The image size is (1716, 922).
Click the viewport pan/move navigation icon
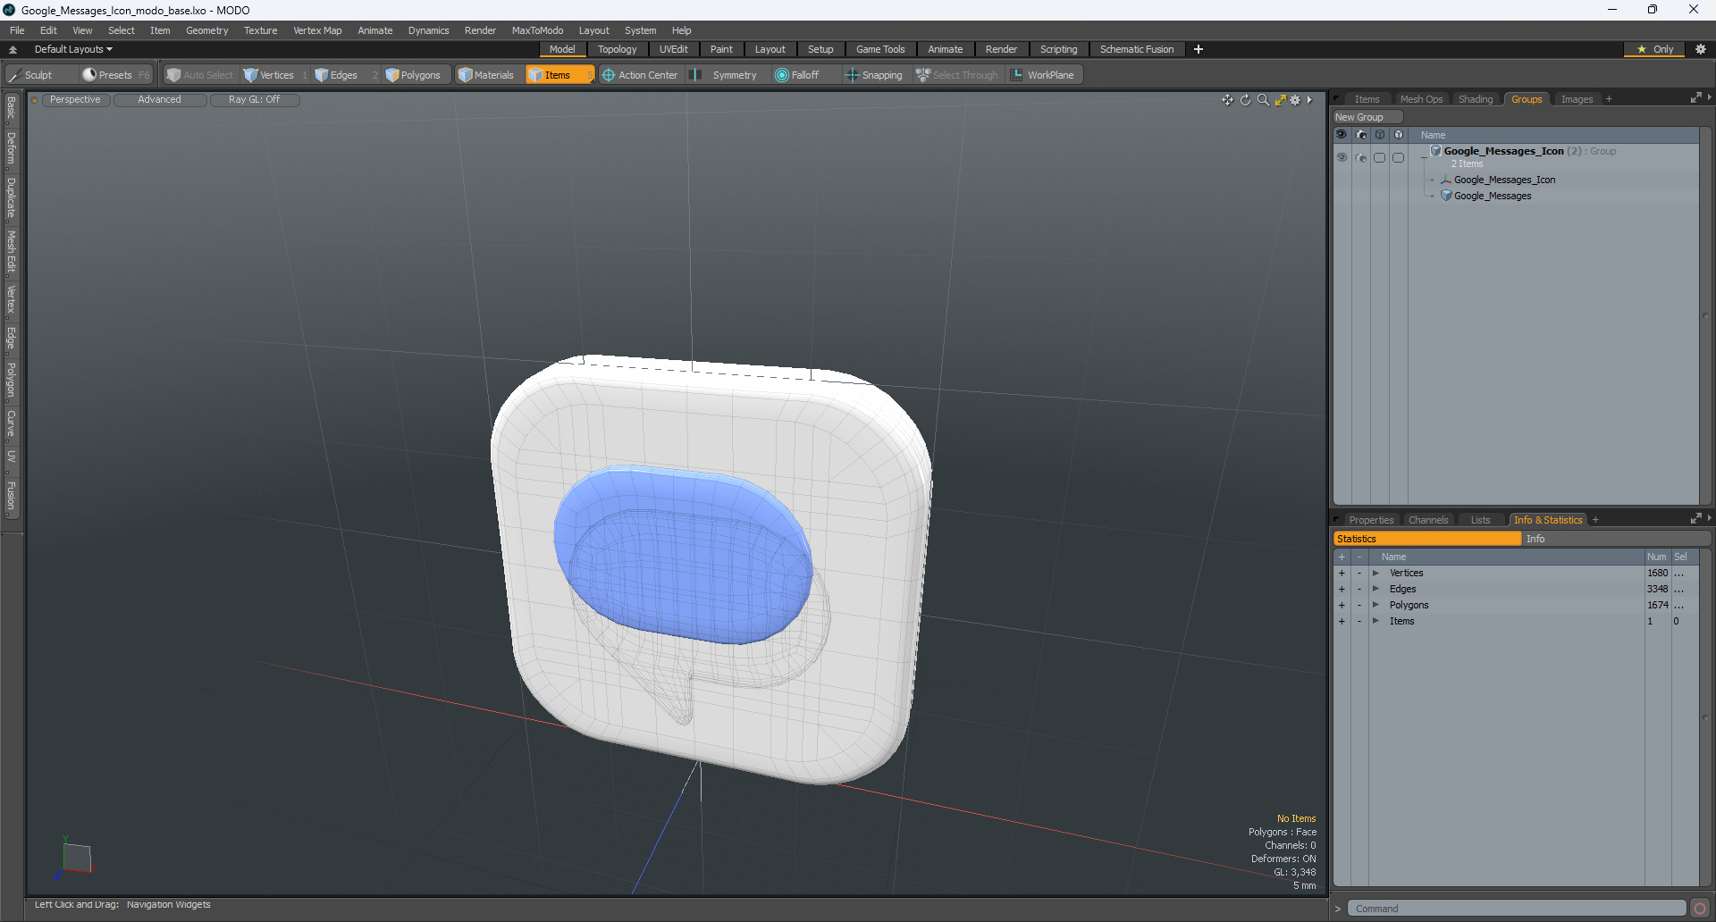click(1227, 100)
